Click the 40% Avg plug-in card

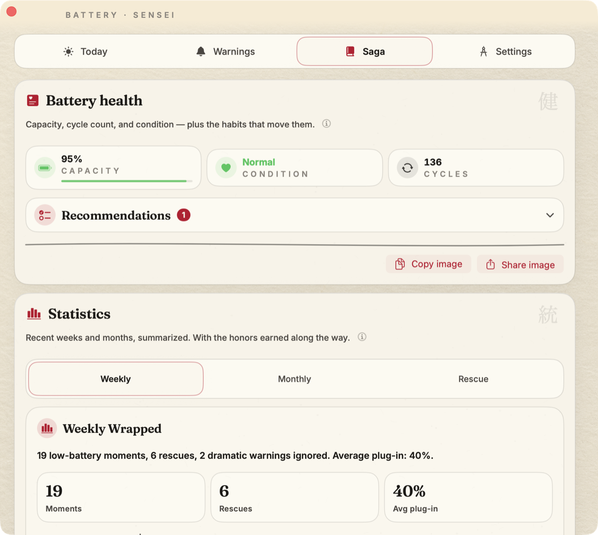pos(468,497)
